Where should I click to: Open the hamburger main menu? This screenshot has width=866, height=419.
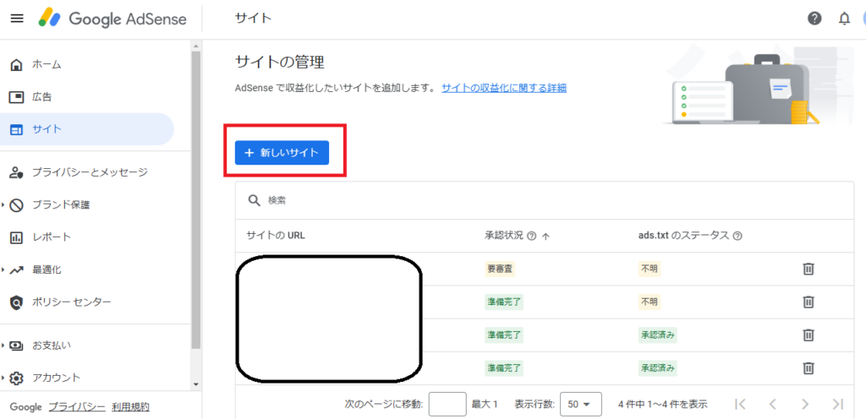(x=17, y=19)
